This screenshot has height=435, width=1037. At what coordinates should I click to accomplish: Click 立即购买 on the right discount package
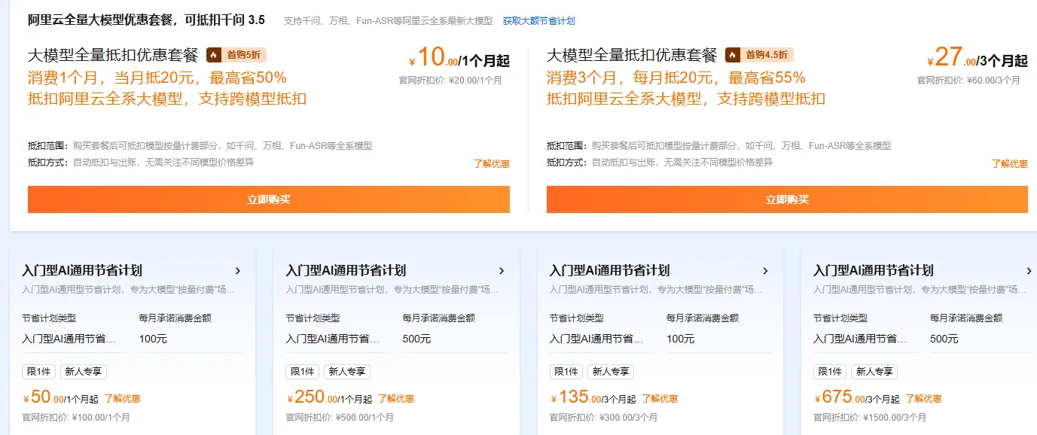click(x=787, y=199)
